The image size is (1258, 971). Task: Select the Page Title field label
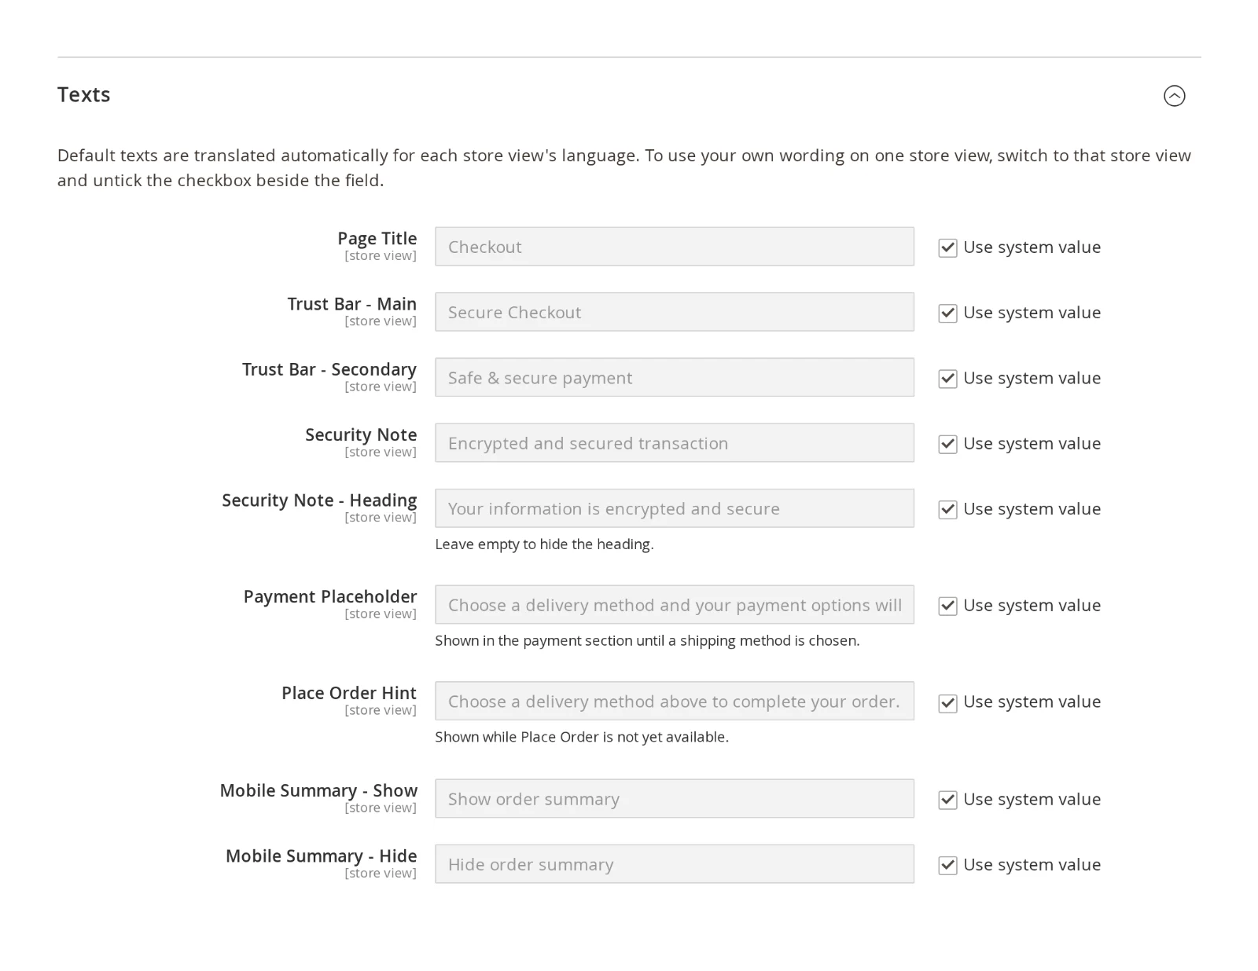[x=377, y=238]
